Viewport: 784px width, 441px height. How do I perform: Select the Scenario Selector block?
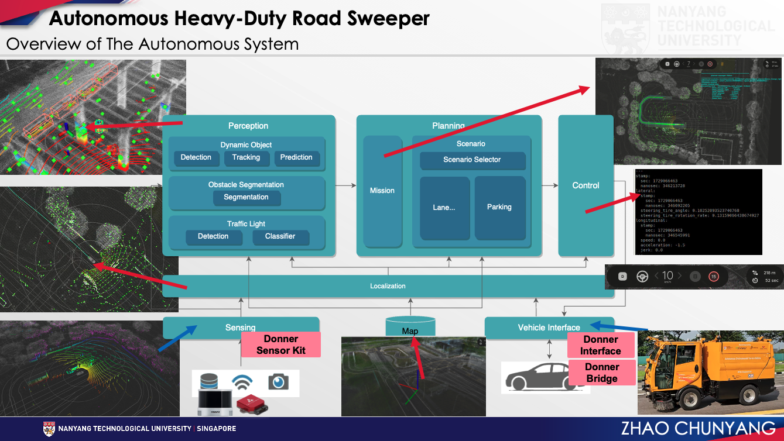(472, 160)
